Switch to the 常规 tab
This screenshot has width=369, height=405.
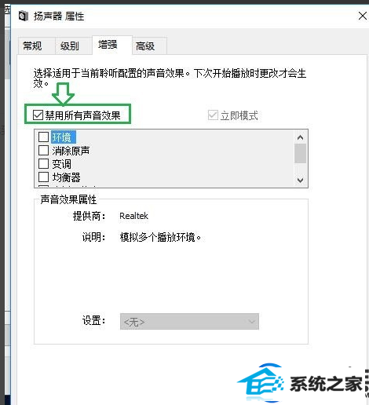pyautogui.click(x=32, y=46)
